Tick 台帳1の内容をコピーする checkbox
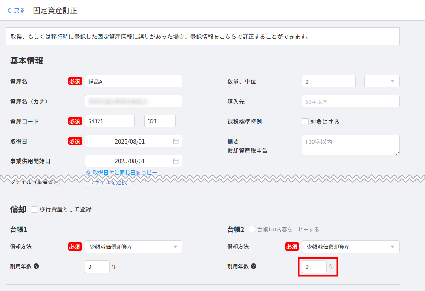The image size is (425, 291). (252, 229)
